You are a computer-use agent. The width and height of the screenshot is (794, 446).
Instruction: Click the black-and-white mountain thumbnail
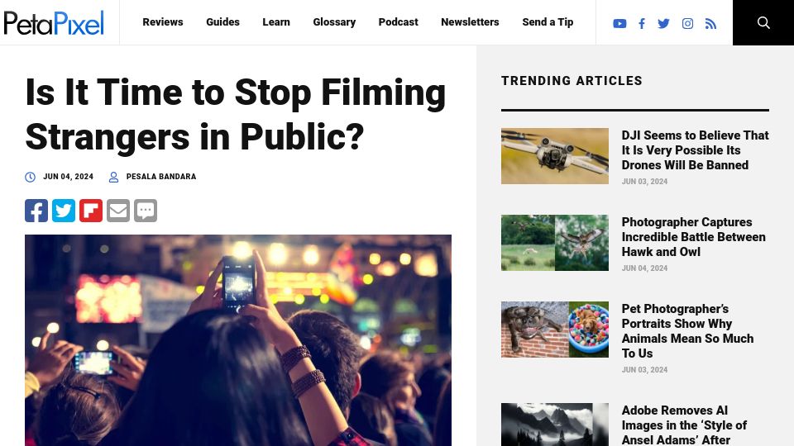(555, 425)
